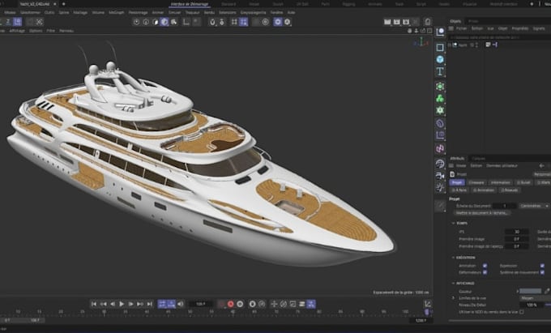
Task: Click the workplane grid icon in top toolbar
Action: (x=234, y=22)
